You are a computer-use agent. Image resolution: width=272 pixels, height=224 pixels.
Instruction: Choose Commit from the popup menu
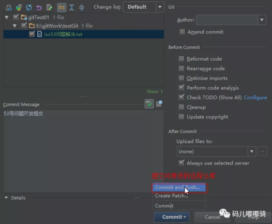click(179, 205)
